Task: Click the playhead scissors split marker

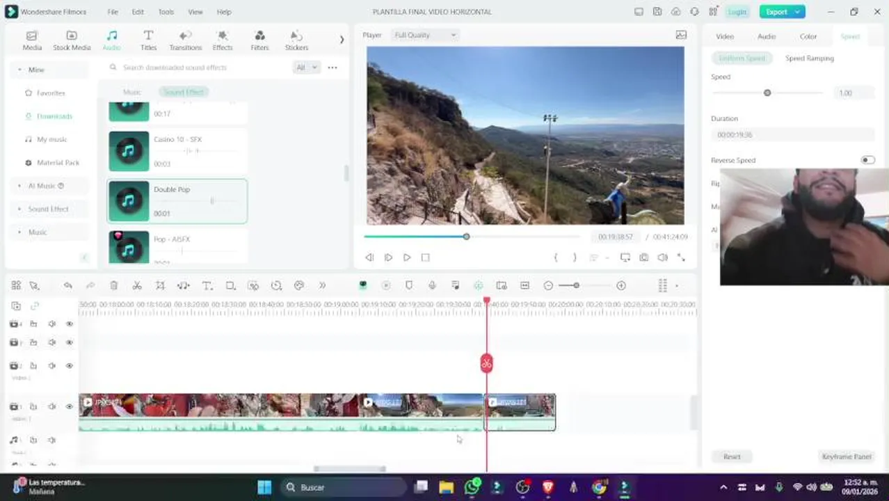Action: pyautogui.click(x=486, y=363)
